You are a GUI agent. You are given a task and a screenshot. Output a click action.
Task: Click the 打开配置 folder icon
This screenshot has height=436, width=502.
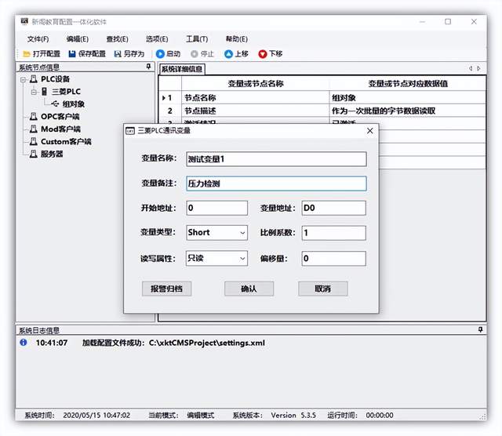point(27,54)
